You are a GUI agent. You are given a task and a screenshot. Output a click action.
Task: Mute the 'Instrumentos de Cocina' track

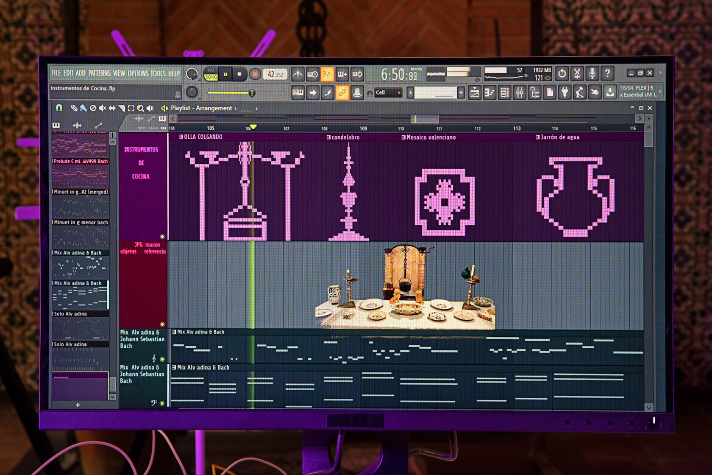(162, 237)
